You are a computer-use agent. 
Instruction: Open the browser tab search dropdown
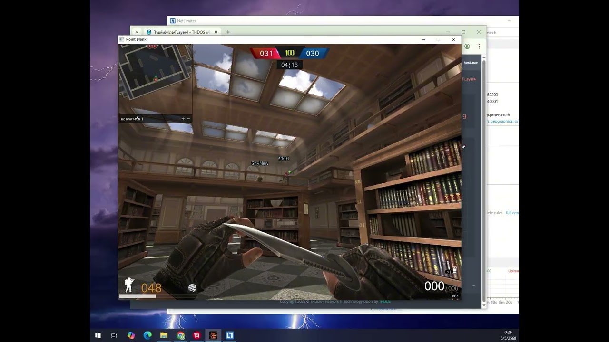(x=137, y=32)
